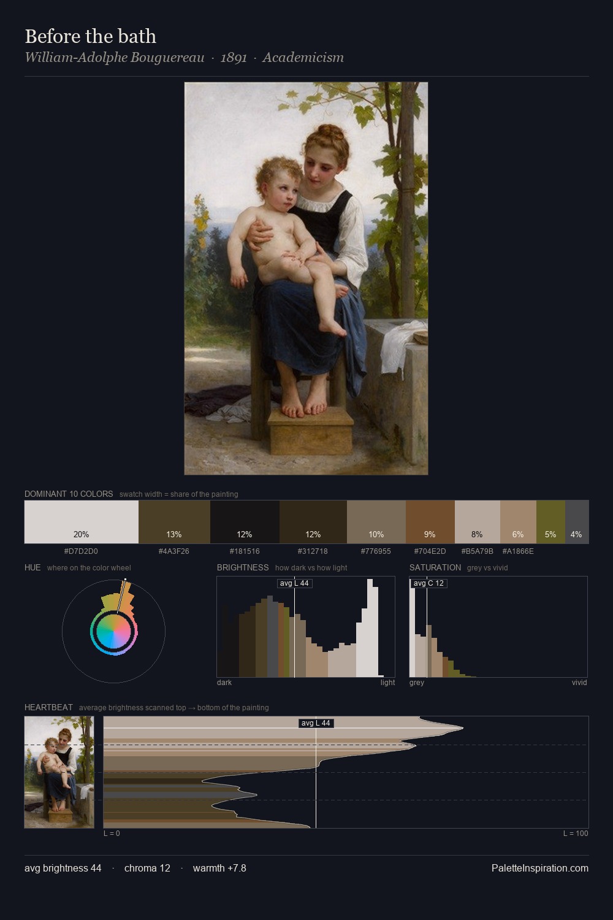Screen dimensions: 613x920
Task: Click 'grey vs vivid' caption
Action: point(487,567)
